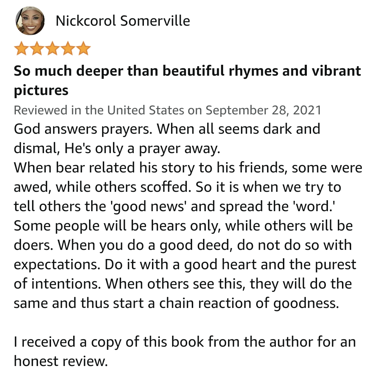Click the second star in the rating
This screenshot has width=380, height=372.
[37, 49]
